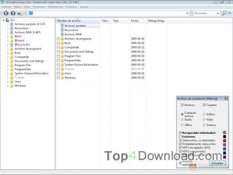Expand the Windows tree node
Image resolution: width=233 pixels, height=175 pixels.
coord(7,86)
